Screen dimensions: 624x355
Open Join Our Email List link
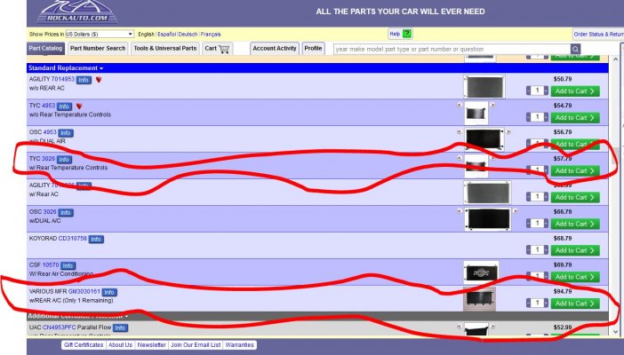pyautogui.click(x=196, y=345)
